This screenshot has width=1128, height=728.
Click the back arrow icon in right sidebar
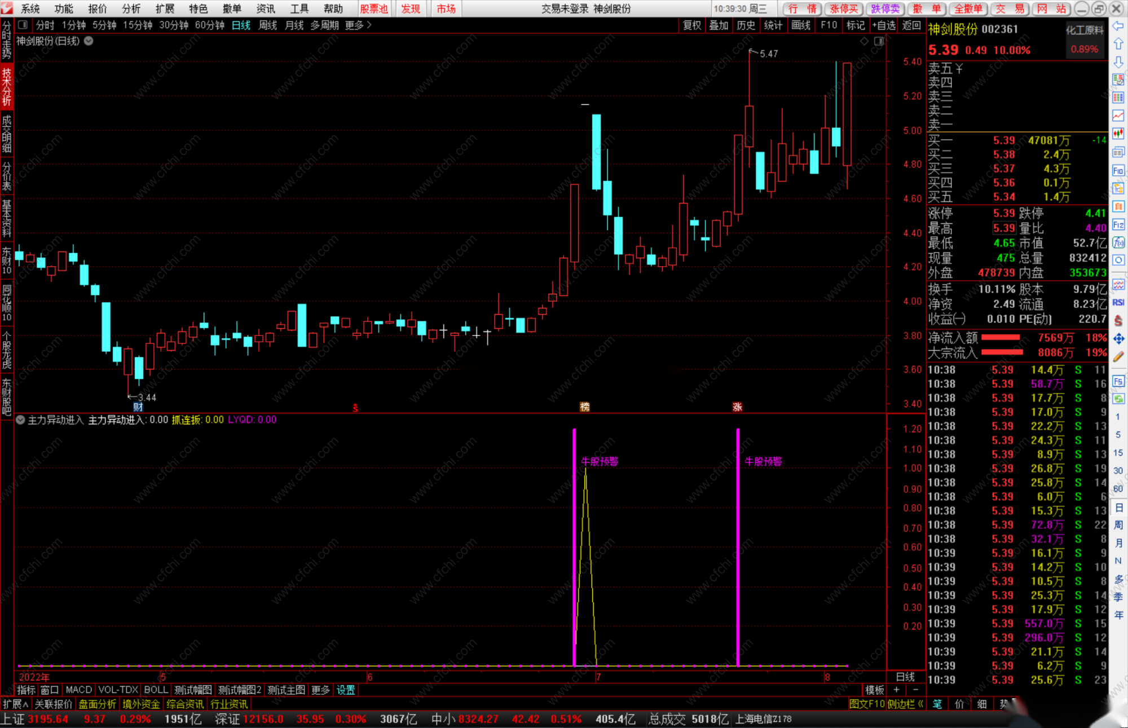pos(1118,26)
